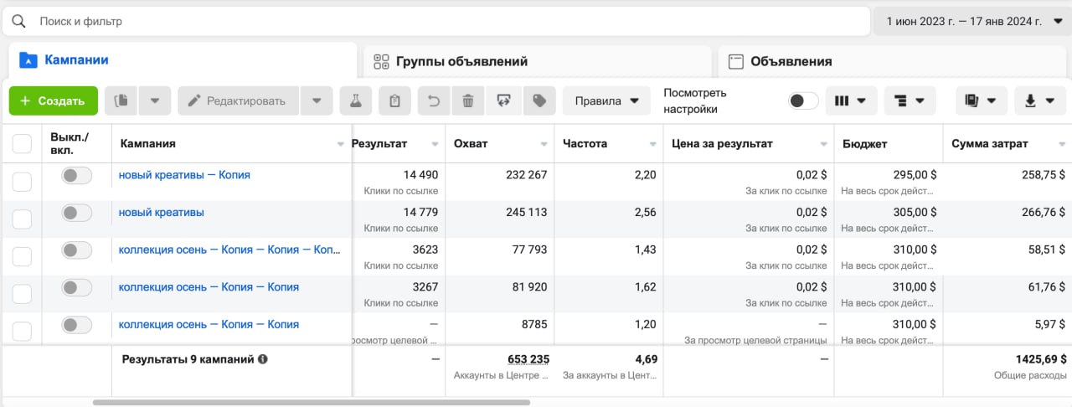Image resolution: width=1072 pixels, height=407 pixels.
Task: Click the trash delete icon
Action: click(x=468, y=100)
